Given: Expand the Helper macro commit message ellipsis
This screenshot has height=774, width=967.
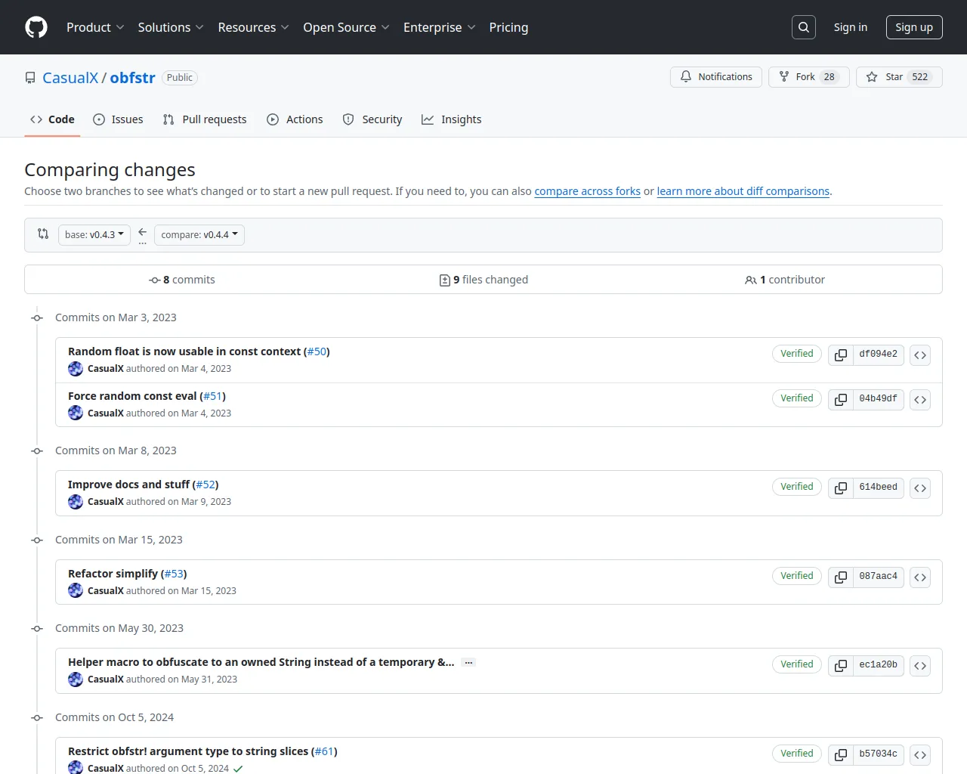Looking at the screenshot, I should [468, 663].
